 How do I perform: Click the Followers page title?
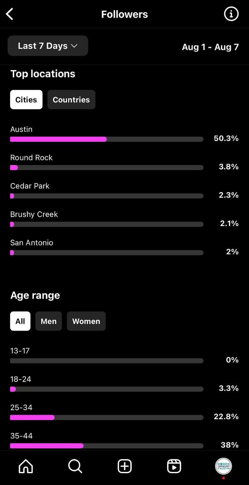125,14
